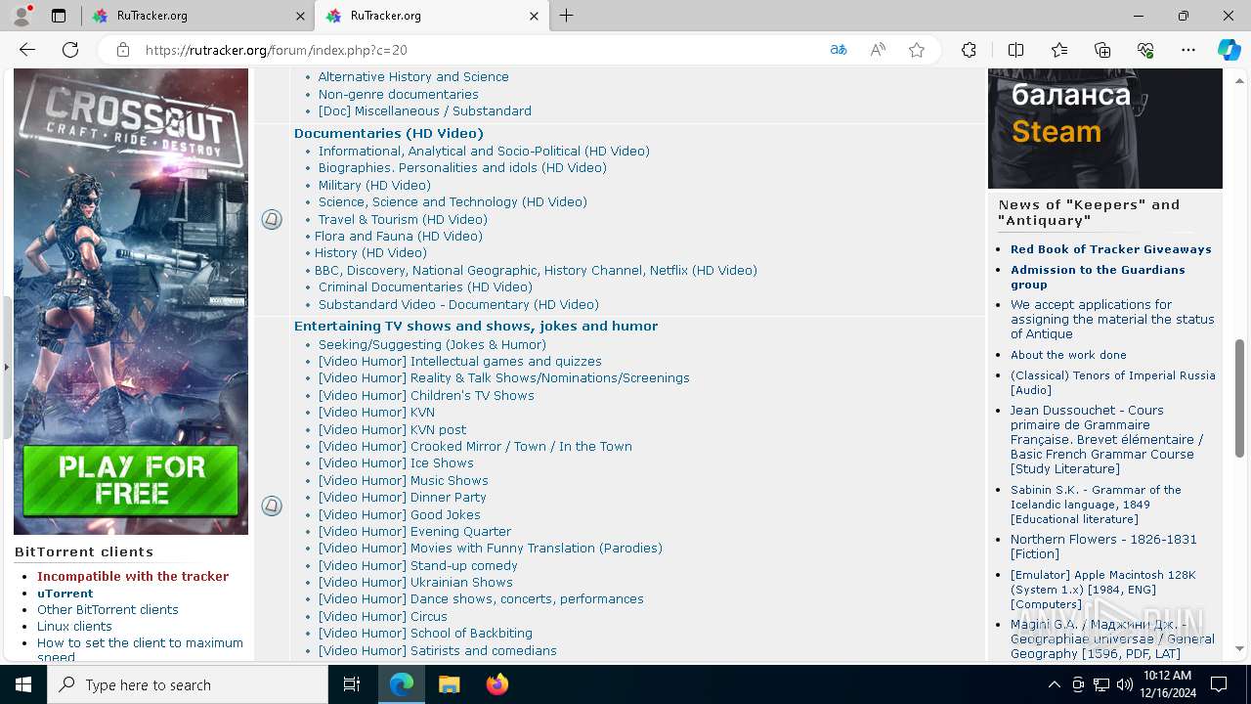Viewport: 1251px width, 704px height.
Task: Open the notification center icon
Action: pyautogui.click(x=1219, y=684)
